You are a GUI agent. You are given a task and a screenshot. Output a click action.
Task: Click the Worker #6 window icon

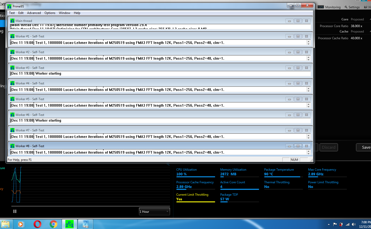[12, 115]
